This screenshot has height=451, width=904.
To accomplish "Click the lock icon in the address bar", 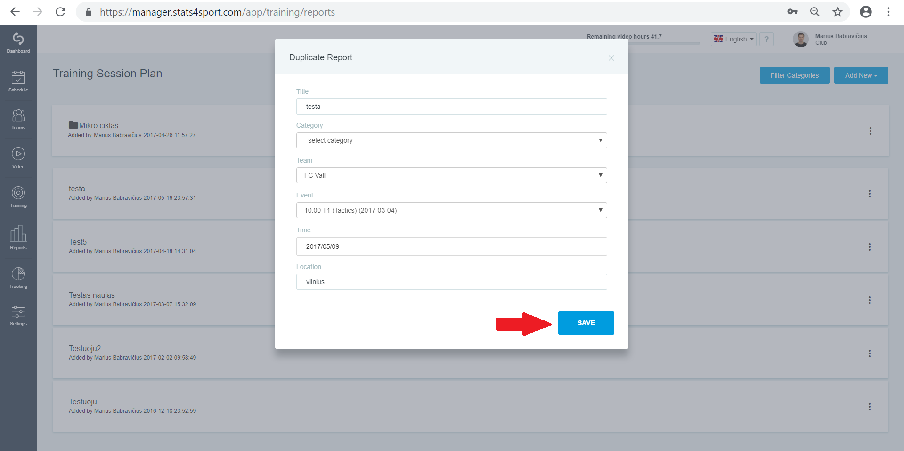I will click(88, 12).
